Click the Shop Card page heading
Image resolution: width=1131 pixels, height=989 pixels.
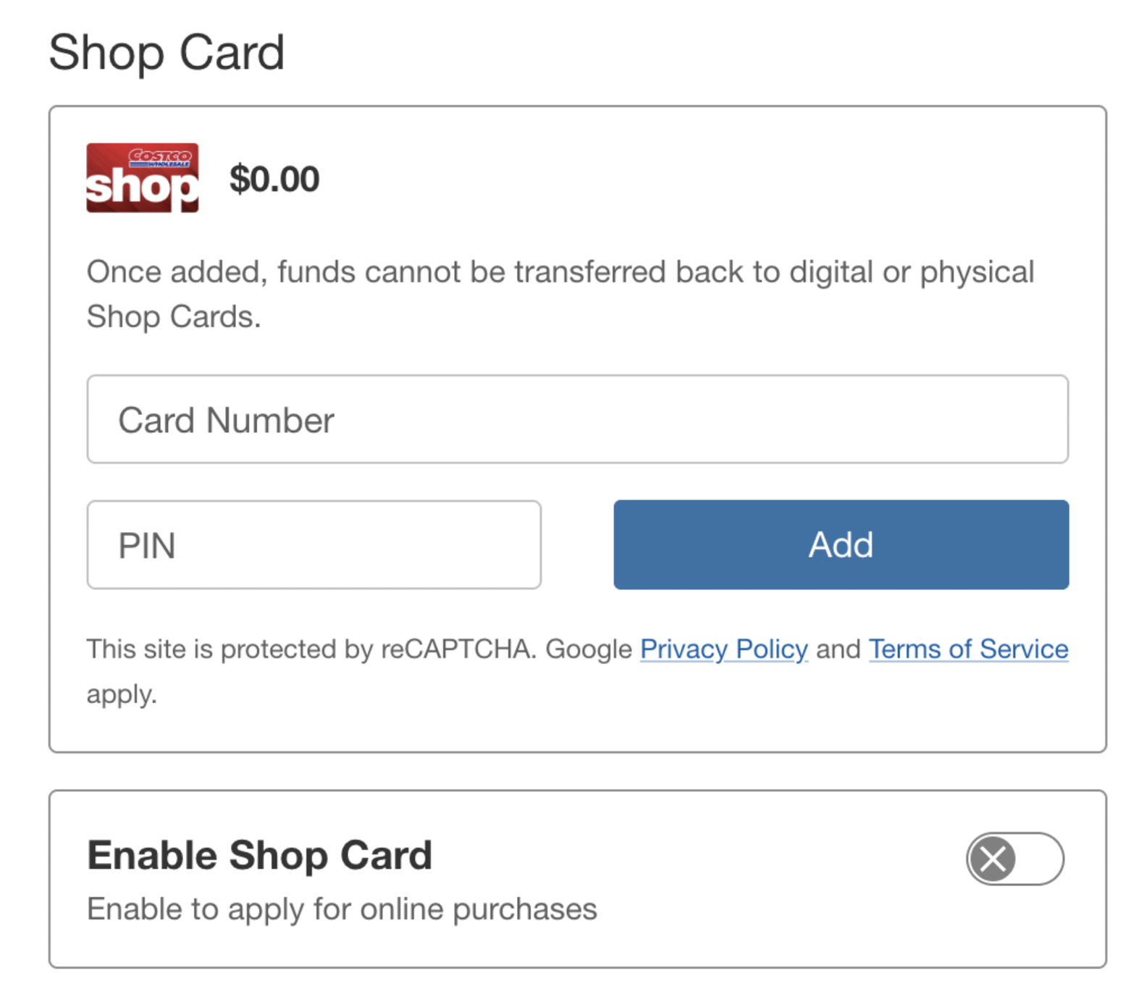[167, 53]
